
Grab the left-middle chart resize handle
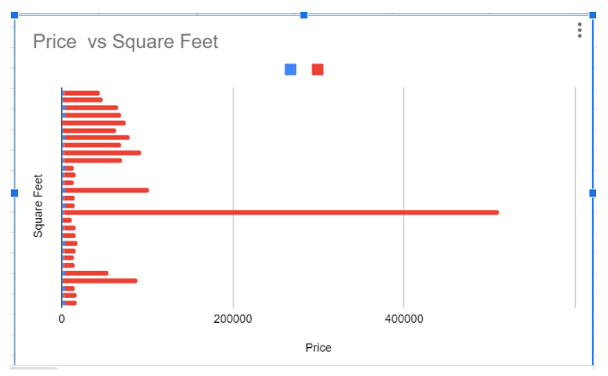(x=14, y=193)
